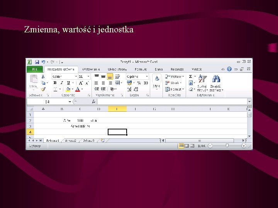Increase the cell indent
This screenshot has height=208, width=278.
[x=103, y=89]
